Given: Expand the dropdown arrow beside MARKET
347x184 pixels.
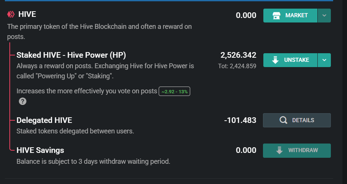Looking at the screenshot, I should click(324, 15).
